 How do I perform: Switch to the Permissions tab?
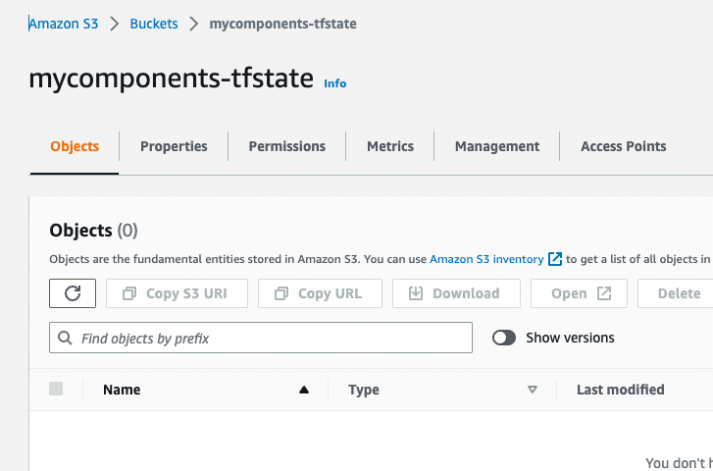(287, 146)
